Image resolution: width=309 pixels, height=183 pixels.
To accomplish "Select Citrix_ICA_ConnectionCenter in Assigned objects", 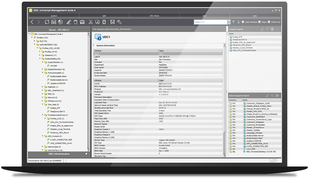I will point(244,51).
